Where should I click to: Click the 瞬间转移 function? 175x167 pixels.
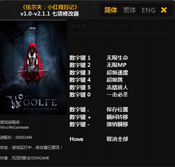117,117
